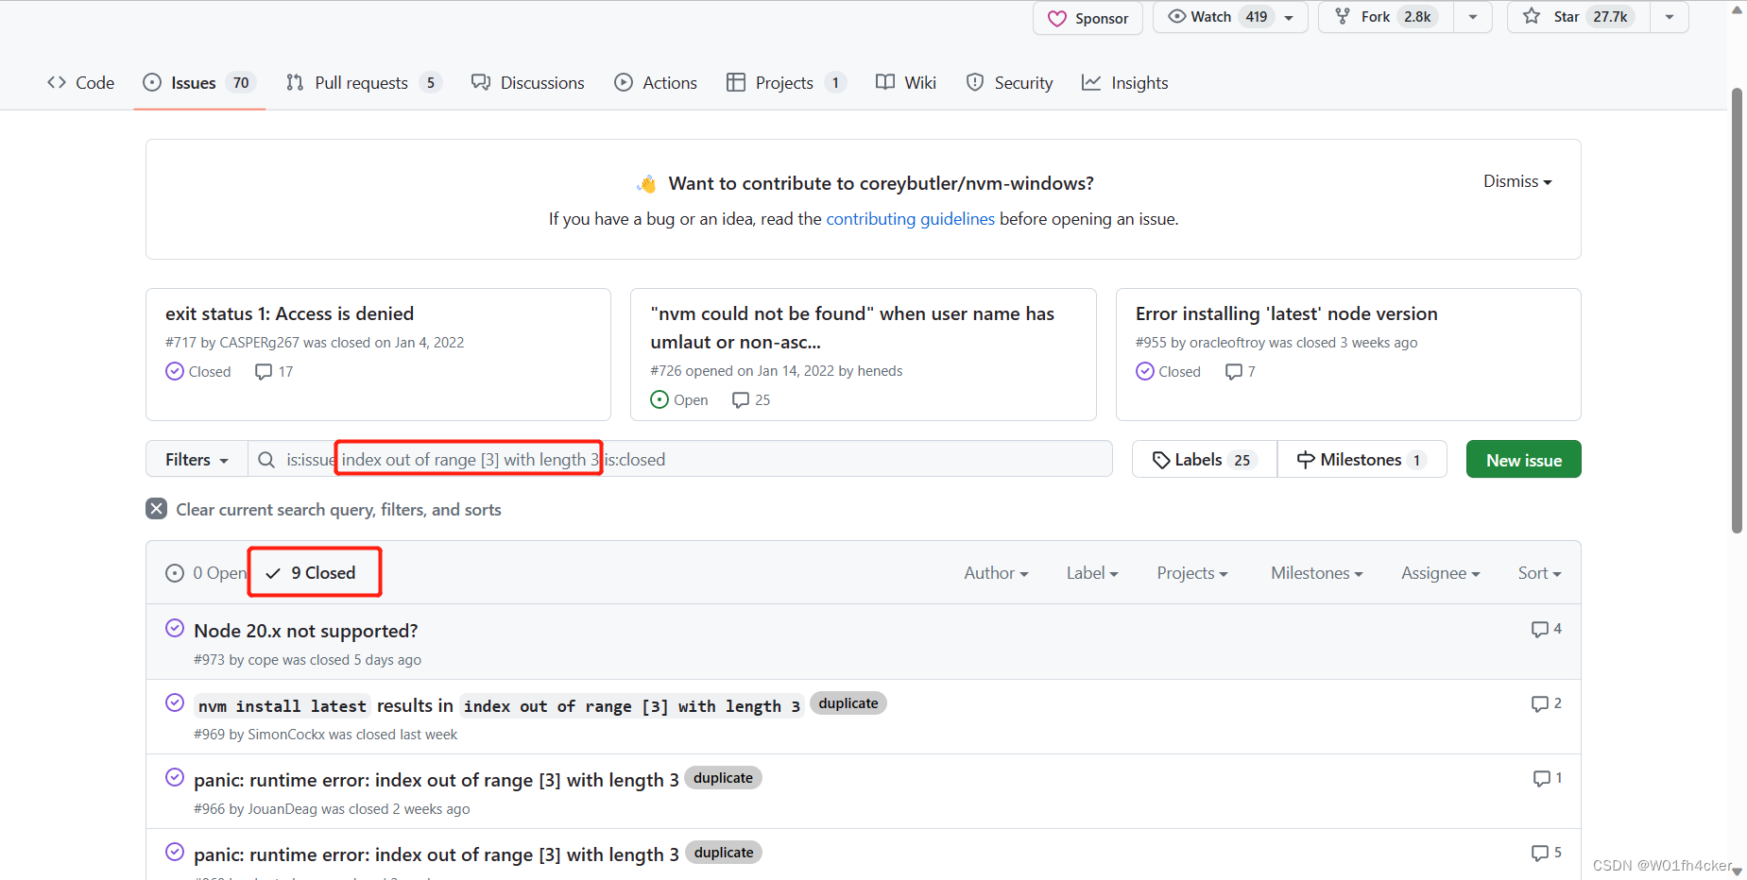Image resolution: width=1747 pixels, height=880 pixels.
Task: Show the 9 Closed issues
Action: tap(311, 573)
